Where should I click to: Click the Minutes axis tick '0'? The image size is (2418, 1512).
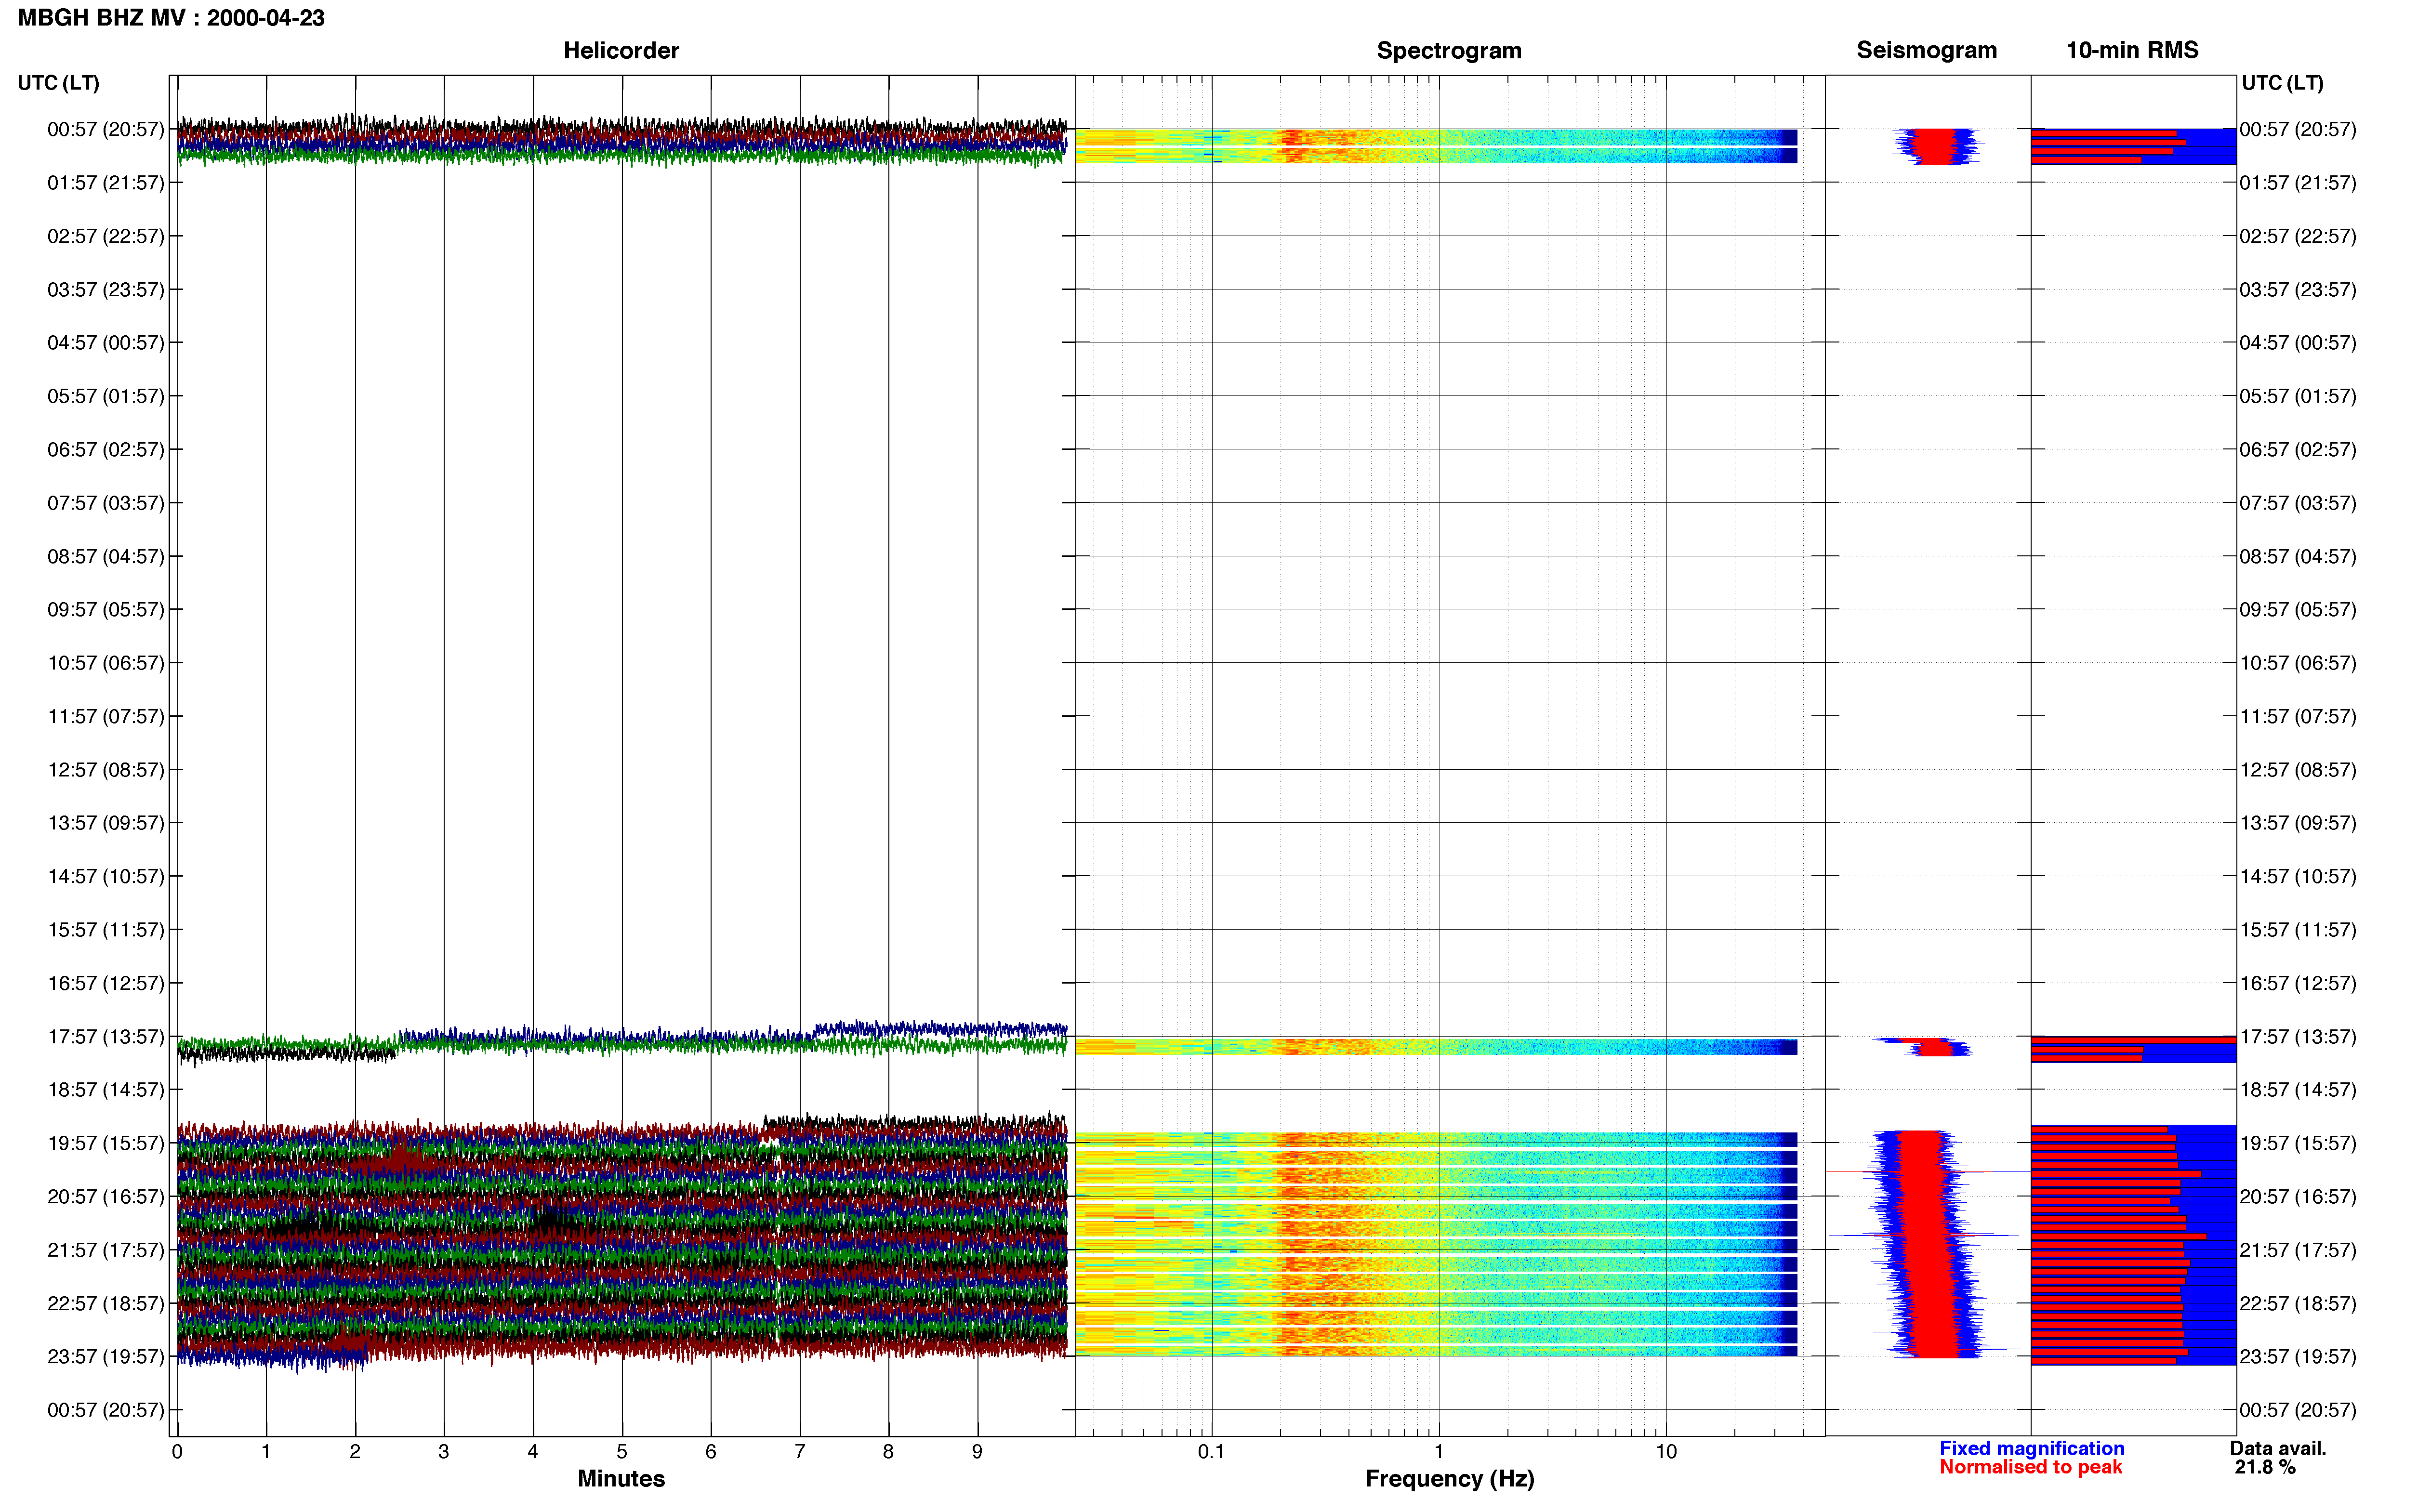(x=177, y=1452)
